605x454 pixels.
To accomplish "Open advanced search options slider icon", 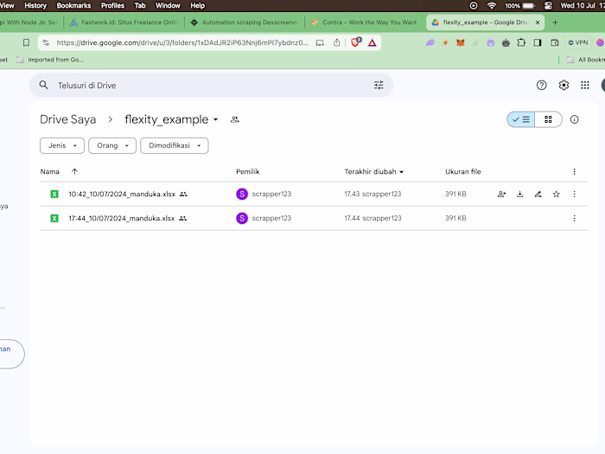I will (x=379, y=85).
